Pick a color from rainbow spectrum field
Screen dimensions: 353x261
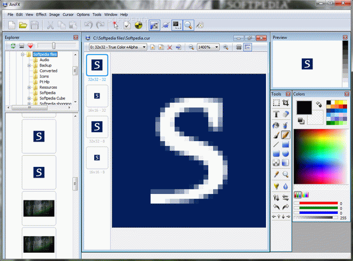[321, 156]
